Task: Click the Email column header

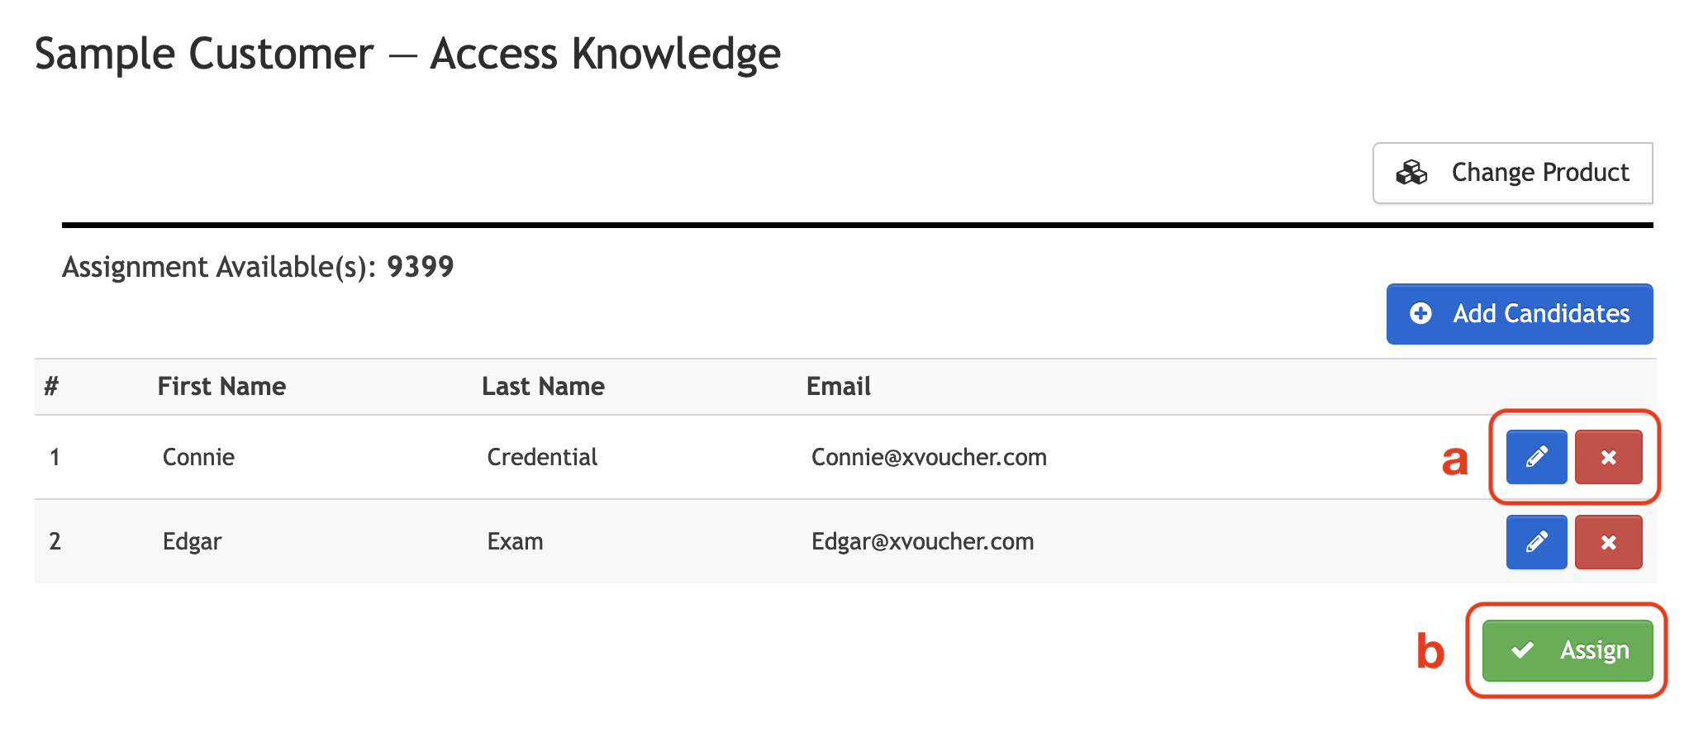Action: 838,386
